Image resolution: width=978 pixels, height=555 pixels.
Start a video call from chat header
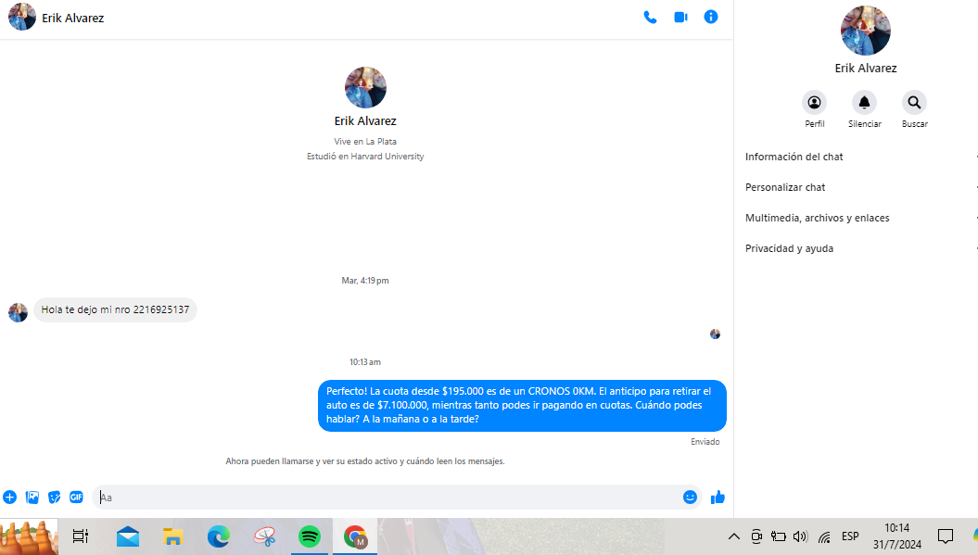680,18
